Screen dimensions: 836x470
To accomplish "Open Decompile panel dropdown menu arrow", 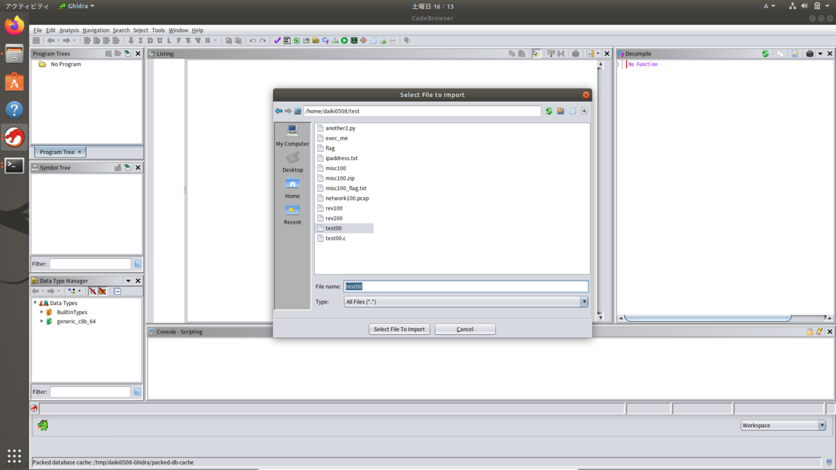I will (820, 54).
